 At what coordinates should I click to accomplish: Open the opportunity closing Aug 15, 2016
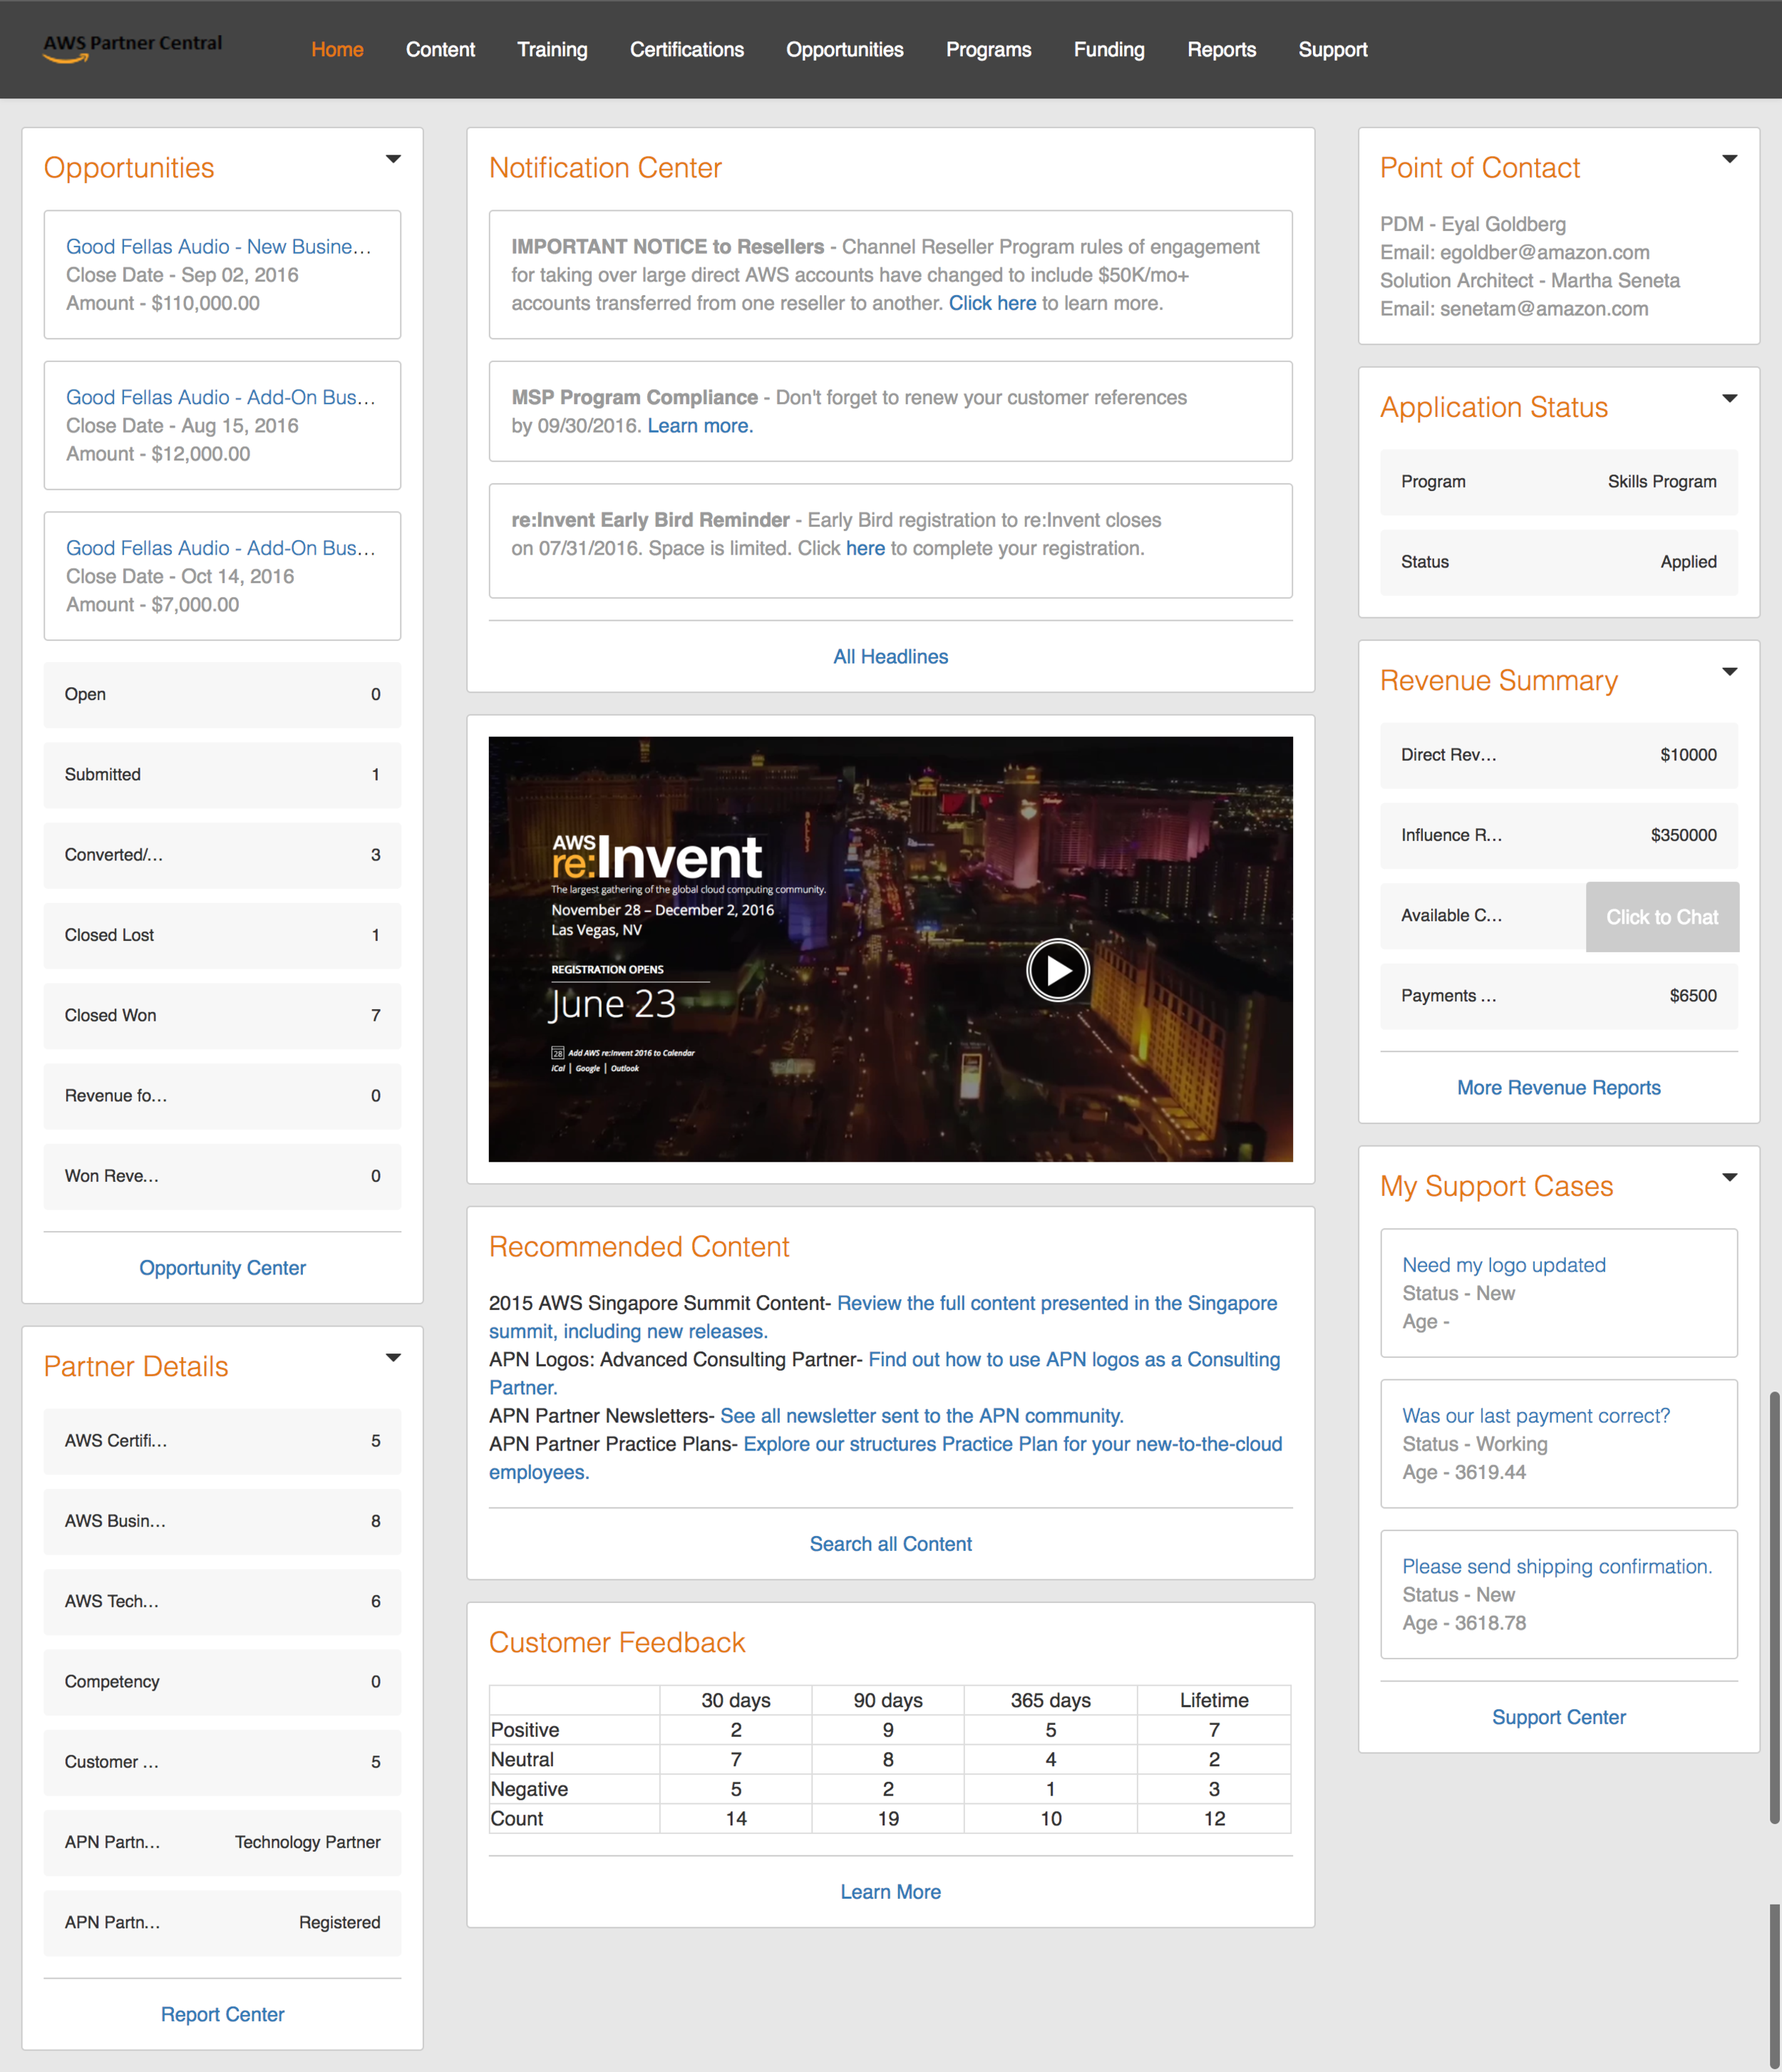pos(220,397)
